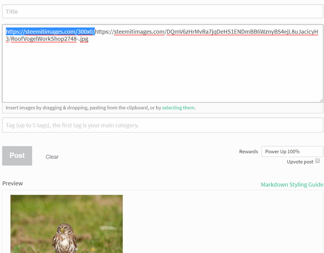Click the tags input field
This screenshot has width=324, height=253.
coord(163,125)
